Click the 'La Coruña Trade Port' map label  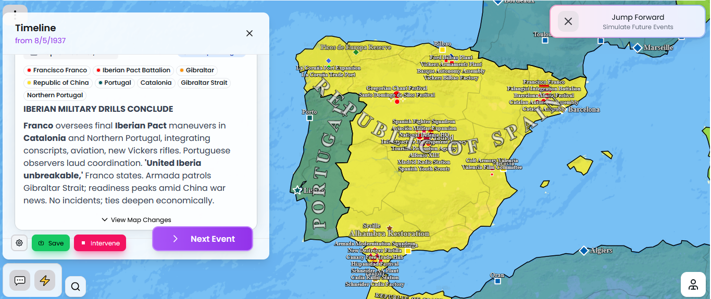(329, 74)
